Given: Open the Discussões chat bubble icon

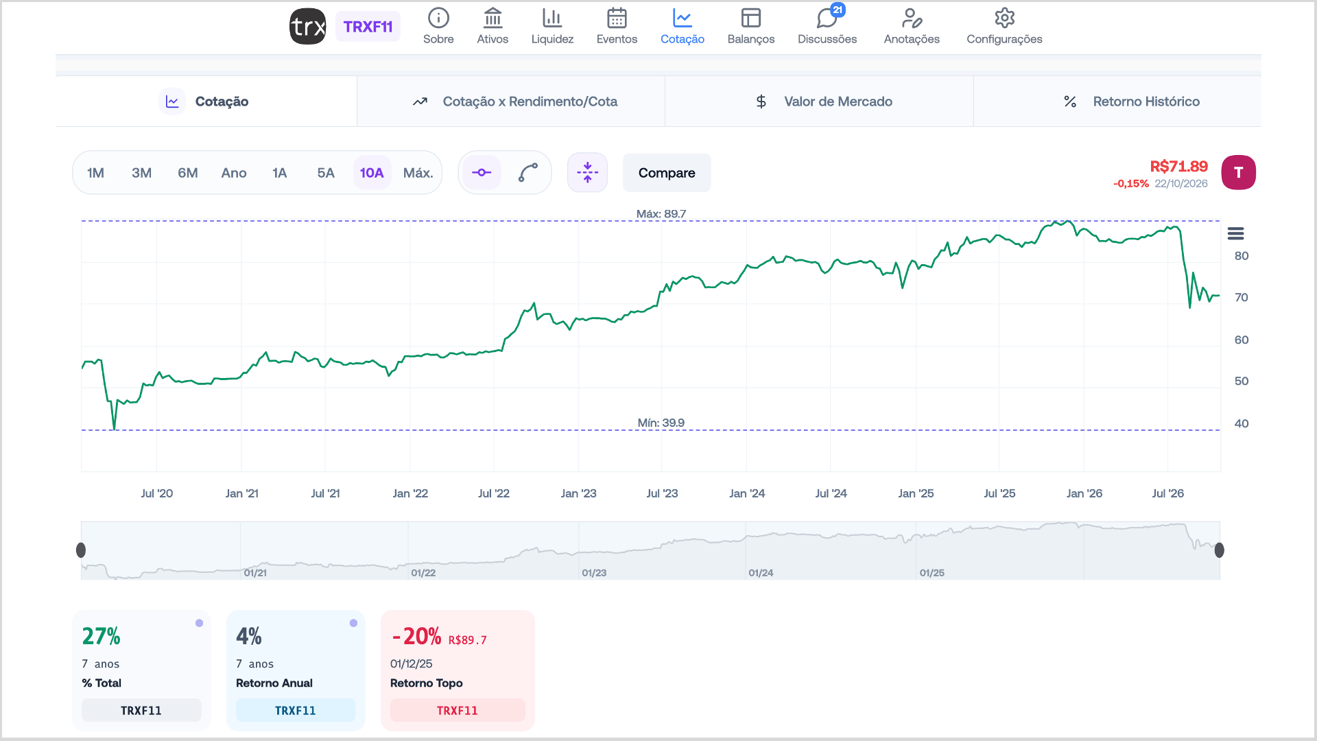Looking at the screenshot, I should pos(827,18).
